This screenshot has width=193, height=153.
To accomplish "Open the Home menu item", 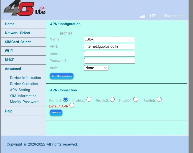I will [x=10, y=24].
